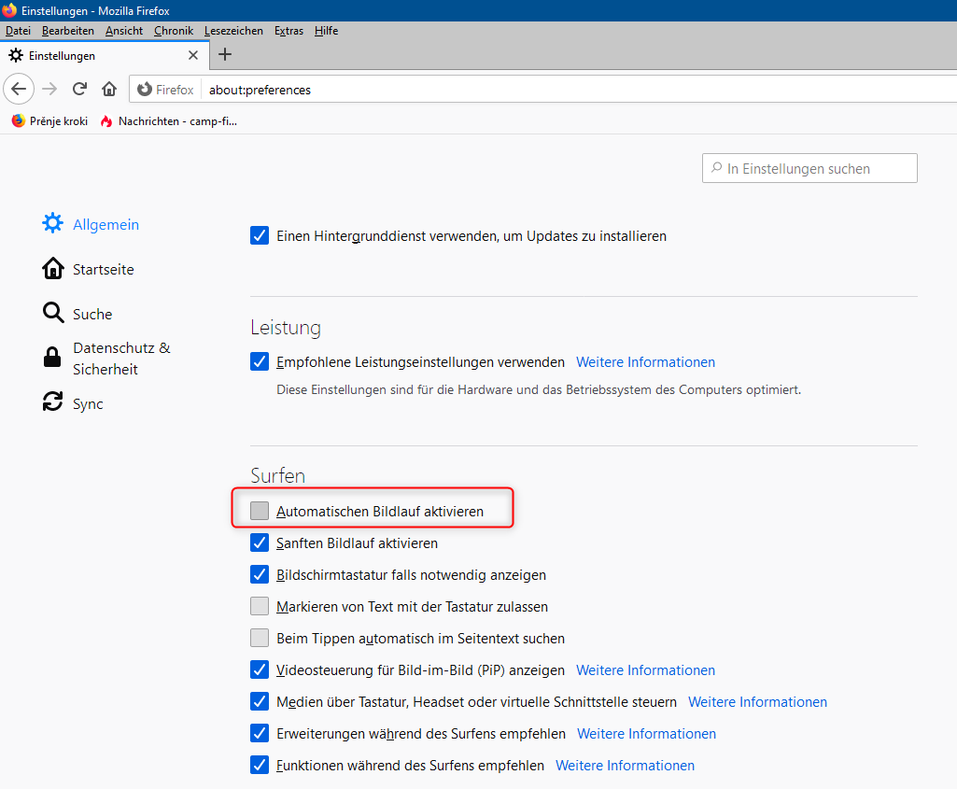Screen dimensions: 957x789
Task: Open the Lesezeichen menu
Action: [x=233, y=31]
